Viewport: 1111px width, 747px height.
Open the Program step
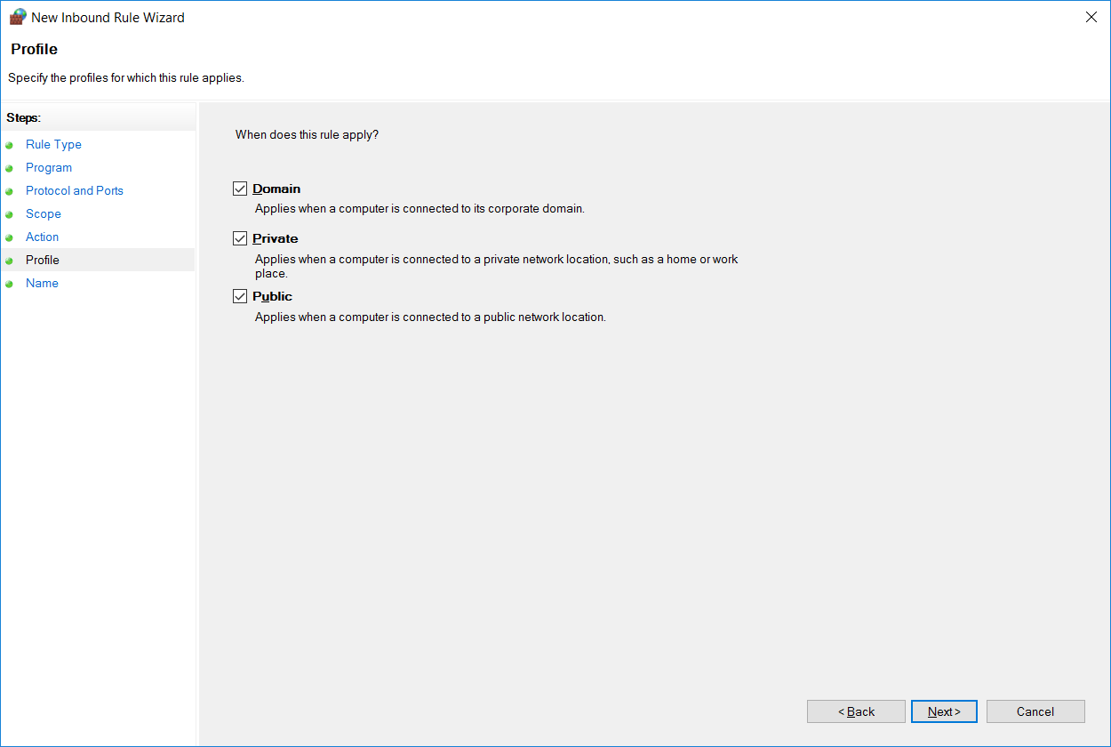click(x=49, y=167)
